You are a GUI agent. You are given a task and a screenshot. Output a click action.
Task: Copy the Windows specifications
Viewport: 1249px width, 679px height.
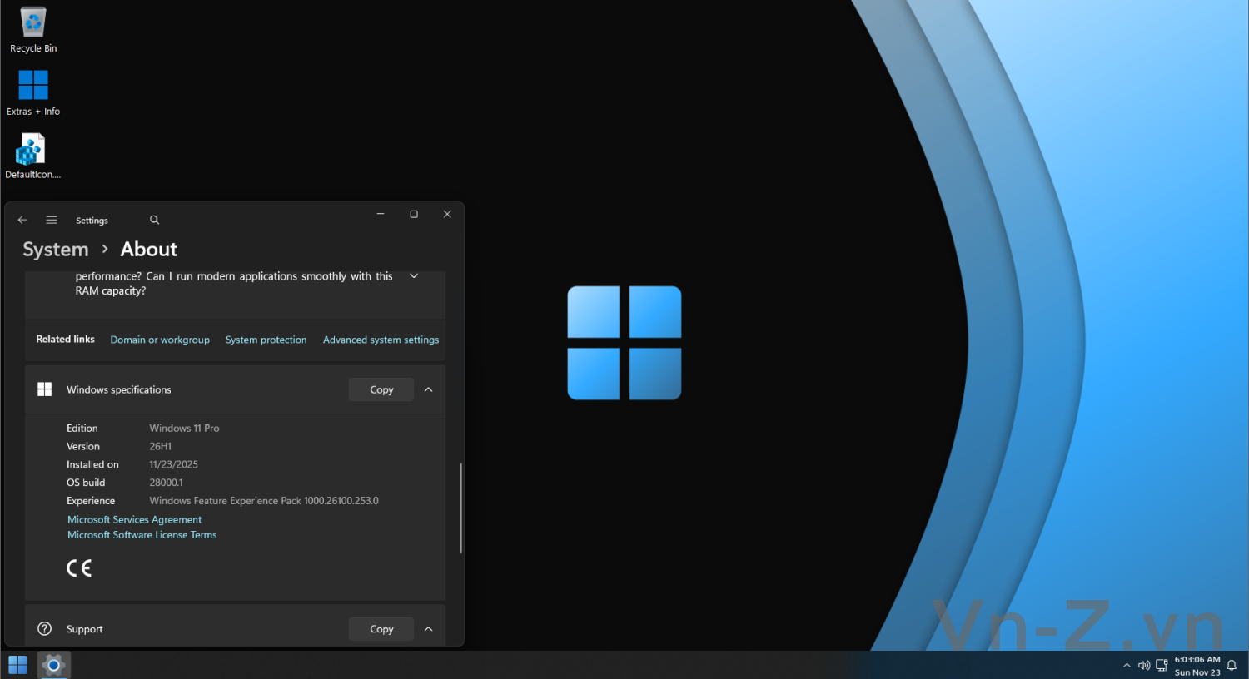click(381, 389)
